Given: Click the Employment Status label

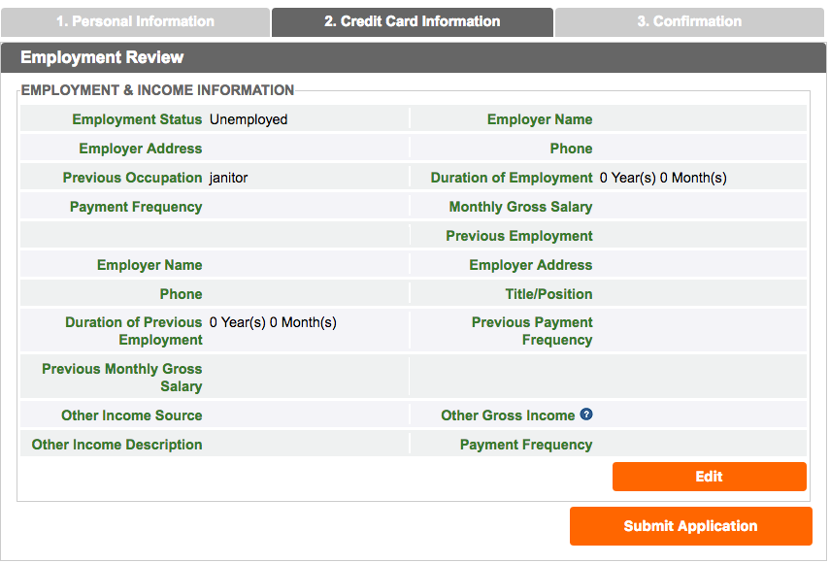Looking at the screenshot, I should point(137,119).
